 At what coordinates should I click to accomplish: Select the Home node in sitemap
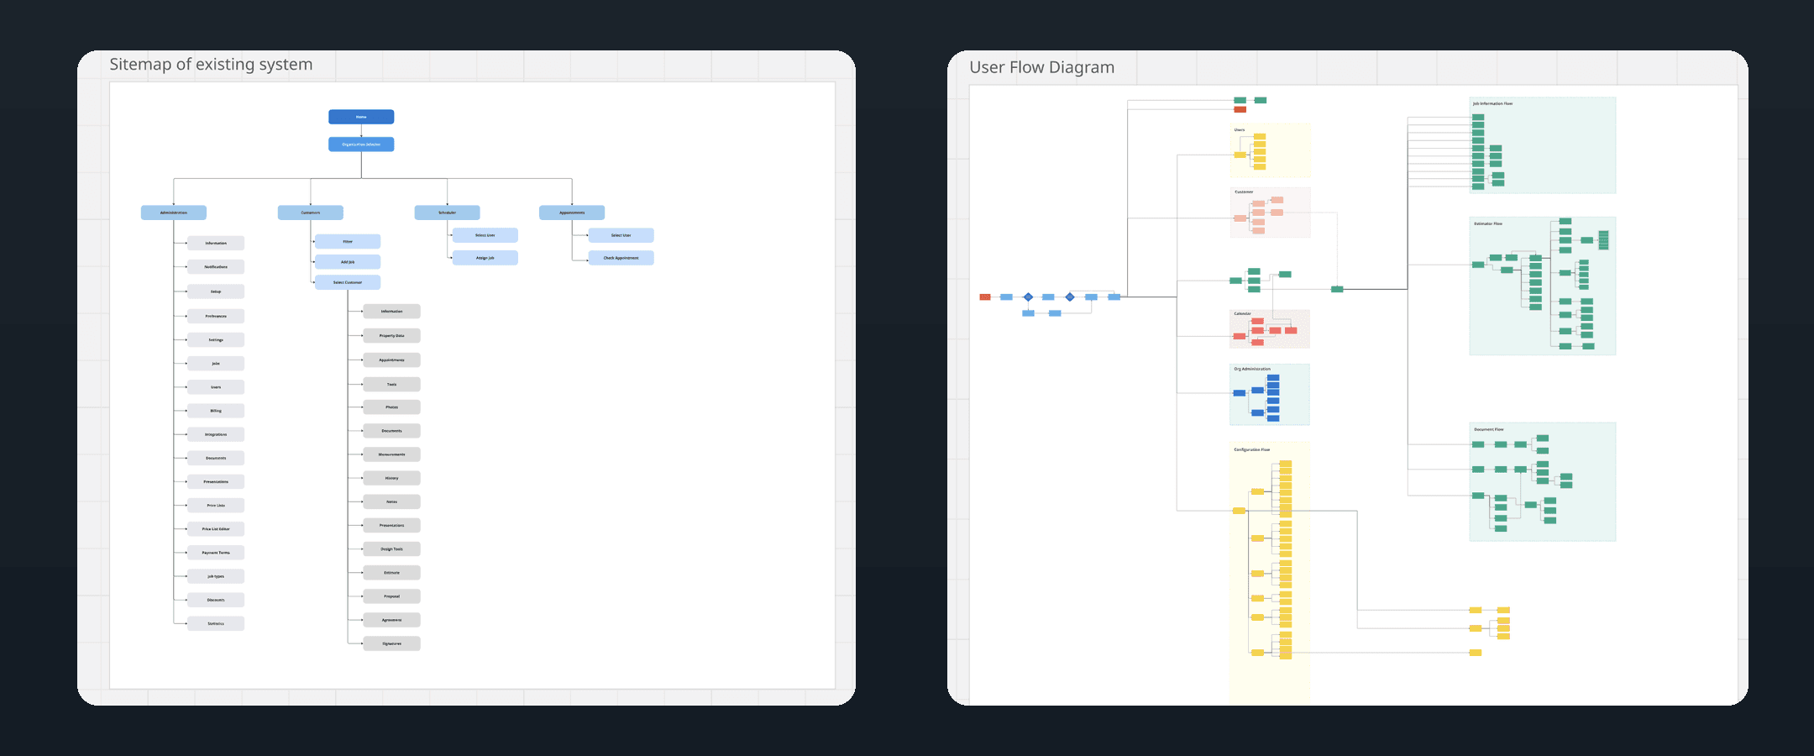361,117
